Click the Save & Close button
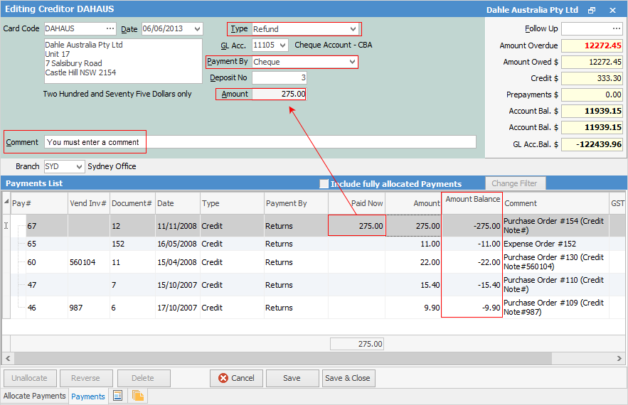Viewport: 628px width, 405px height. point(348,378)
